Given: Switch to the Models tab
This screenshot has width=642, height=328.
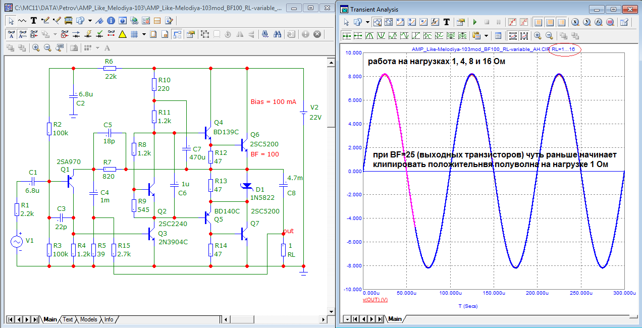Looking at the screenshot, I should pyautogui.click(x=89, y=319).
